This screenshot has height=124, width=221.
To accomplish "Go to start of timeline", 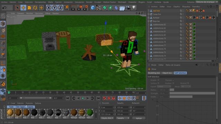I will (68, 98).
